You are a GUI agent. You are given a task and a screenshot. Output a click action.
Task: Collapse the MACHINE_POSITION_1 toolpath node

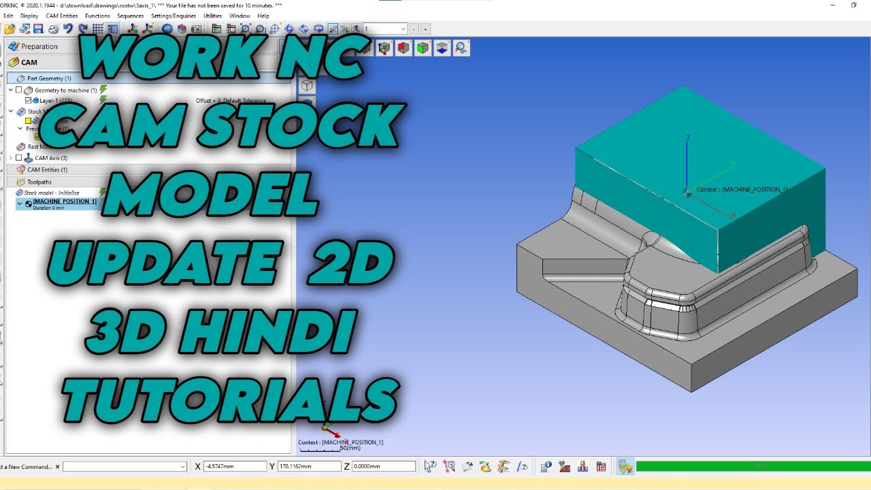[x=20, y=203]
